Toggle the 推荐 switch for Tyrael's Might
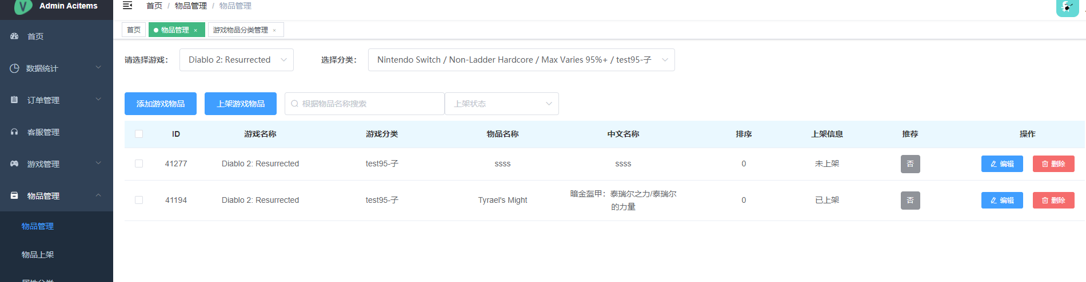This screenshot has height=282, width=1086. tap(910, 200)
